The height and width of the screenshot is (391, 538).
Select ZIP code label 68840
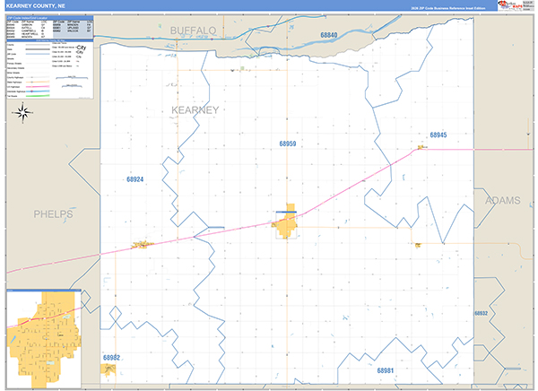tap(329, 35)
